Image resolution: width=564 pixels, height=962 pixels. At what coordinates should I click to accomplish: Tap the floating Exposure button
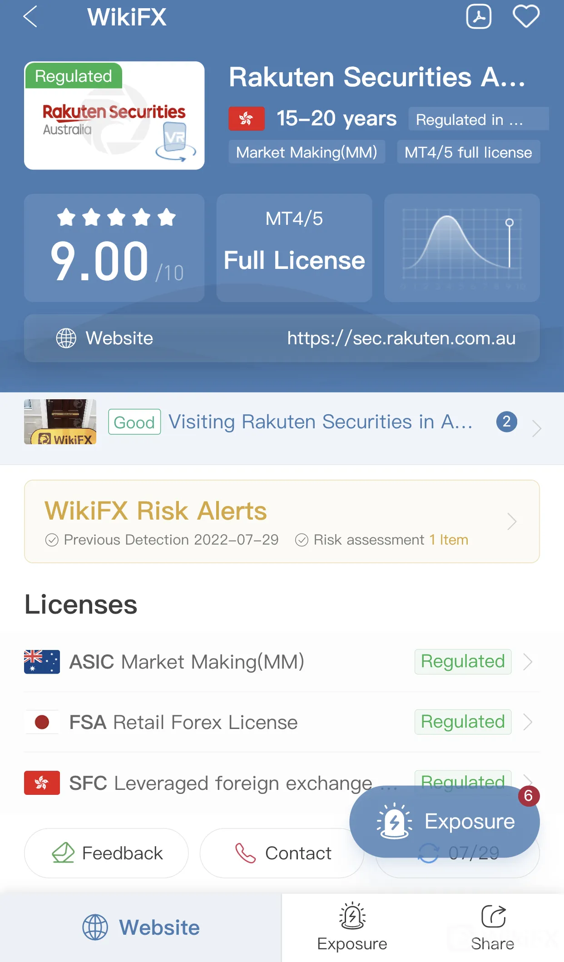click(x=444, y=822)
